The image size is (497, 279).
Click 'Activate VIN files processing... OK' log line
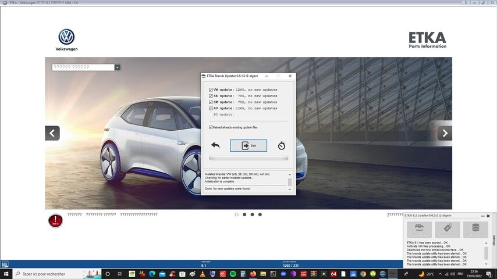[x=428, y=246]
